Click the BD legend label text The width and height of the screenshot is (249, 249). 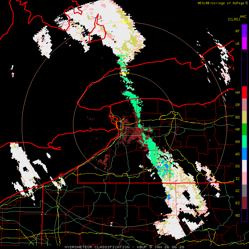[x=237, y=117]
